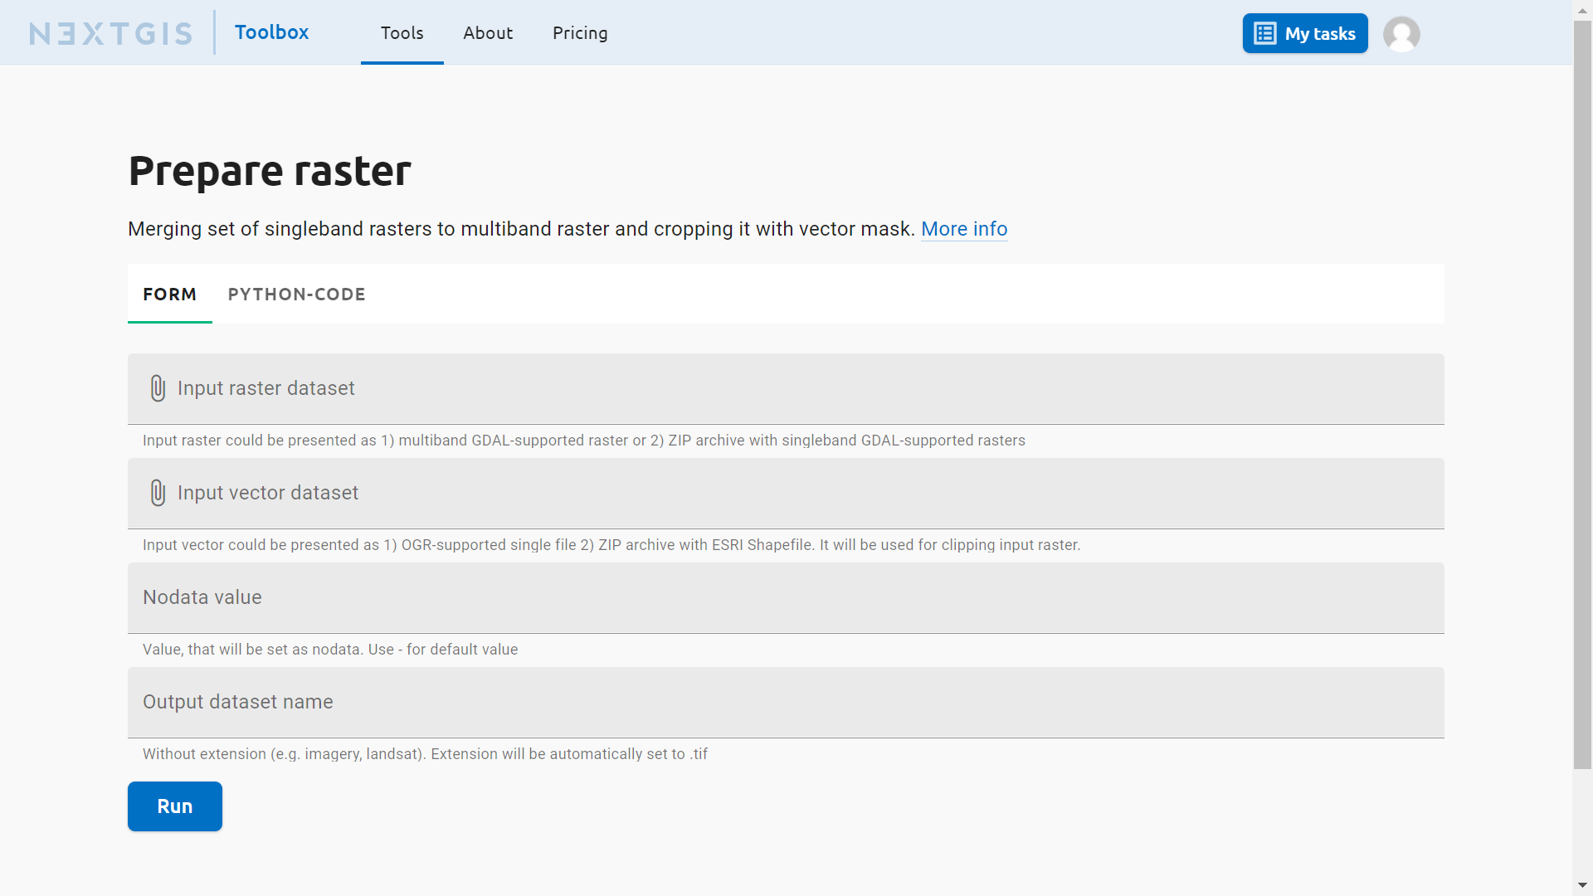
Task: Open My tasks
Action: (x=1304, y=33)
